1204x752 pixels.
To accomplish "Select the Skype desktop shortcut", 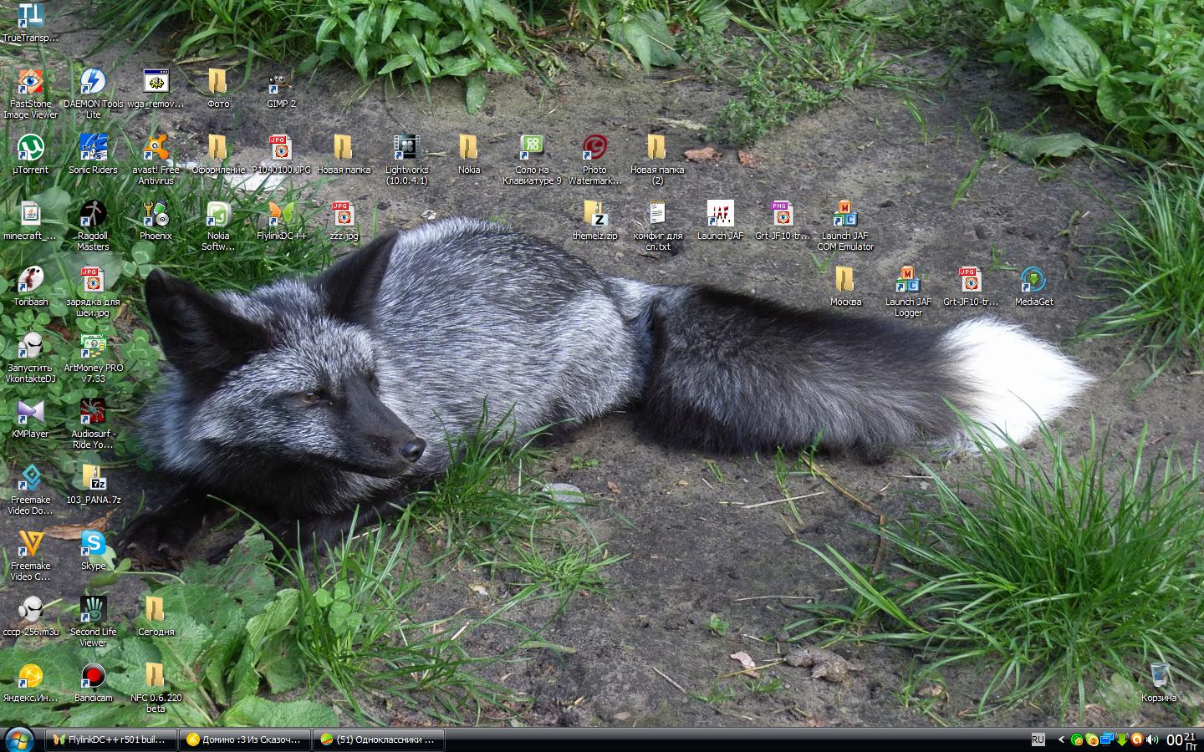I will coord(93,545).
